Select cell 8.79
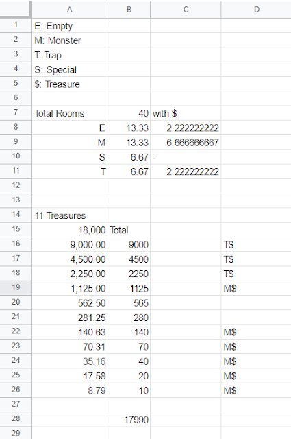This screenshot has width=291, height=439. 70,390
